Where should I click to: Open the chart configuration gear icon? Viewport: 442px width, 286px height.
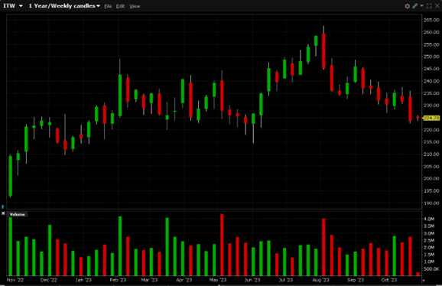(407, 6)
